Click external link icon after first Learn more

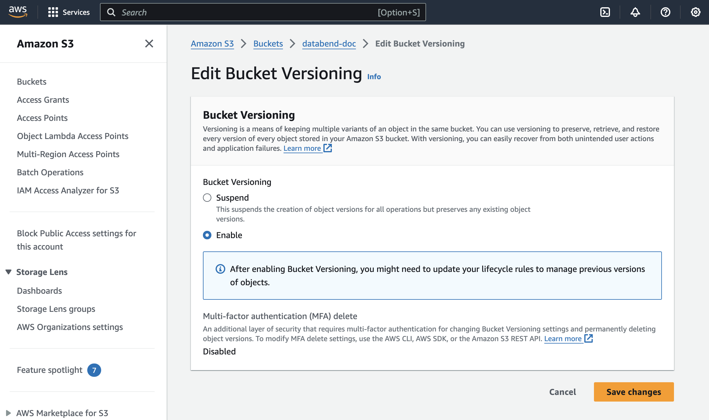(328, 148)
